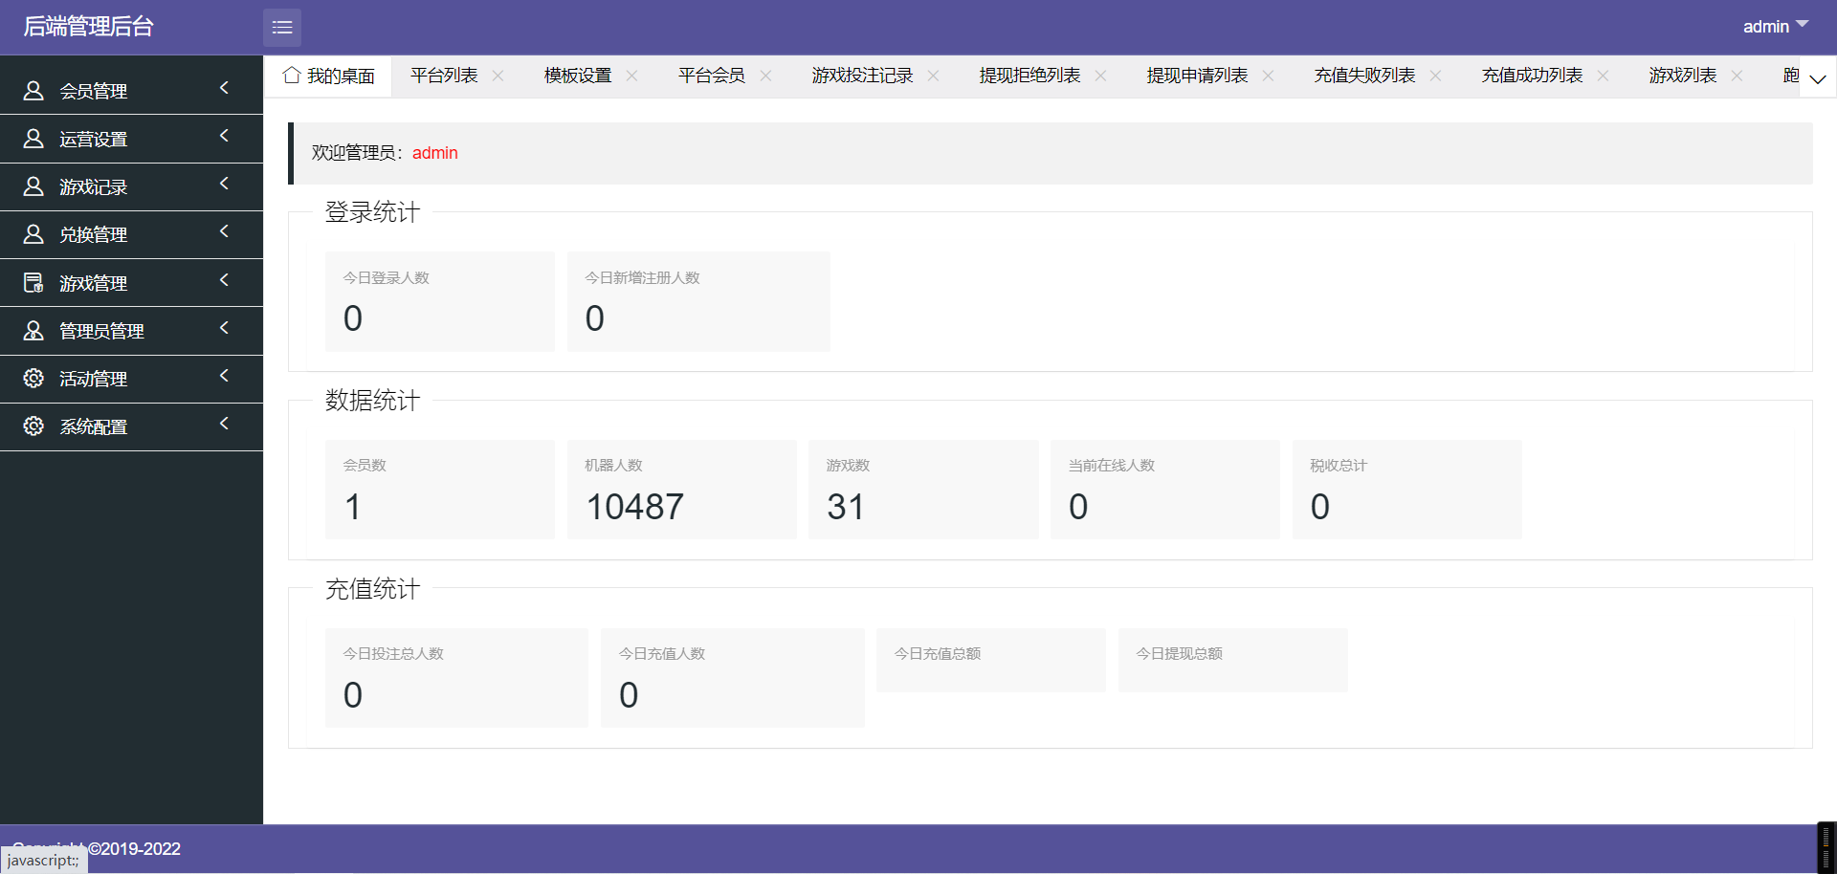Close the 提现申请列表 tab
Screen dimensions: 1837x874
(1269, 76)
